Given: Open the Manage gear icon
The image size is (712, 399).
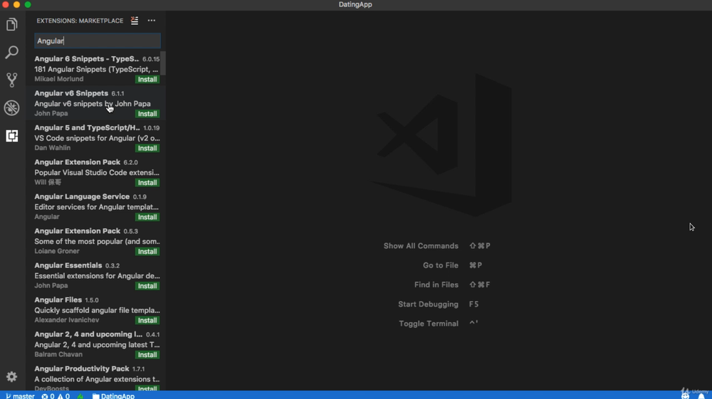Looking at the screenshot, I should point(12,376).
